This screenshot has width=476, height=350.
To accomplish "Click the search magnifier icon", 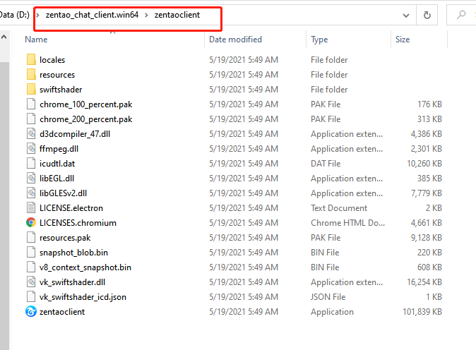I will 461,15.
